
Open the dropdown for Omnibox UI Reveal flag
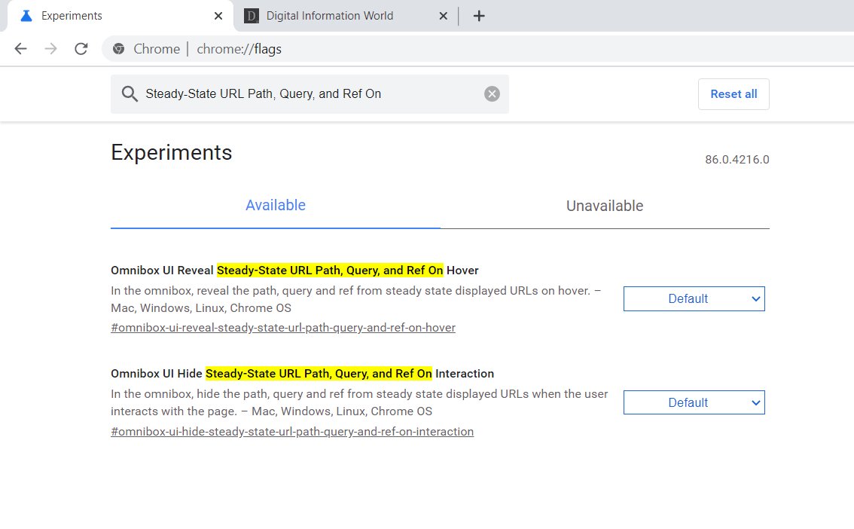pos(694,298)
